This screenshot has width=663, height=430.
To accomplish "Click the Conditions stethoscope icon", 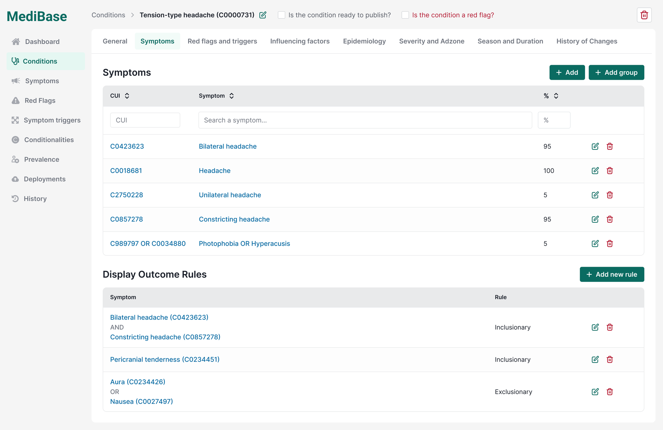I will tap(15, 61).
